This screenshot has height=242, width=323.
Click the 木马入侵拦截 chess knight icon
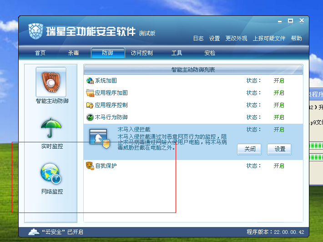tap(100, 139)
